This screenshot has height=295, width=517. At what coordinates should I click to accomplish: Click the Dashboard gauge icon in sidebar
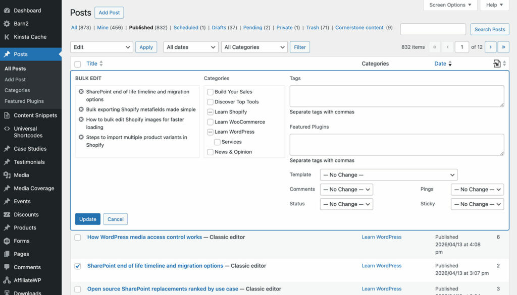pos(7,11)
